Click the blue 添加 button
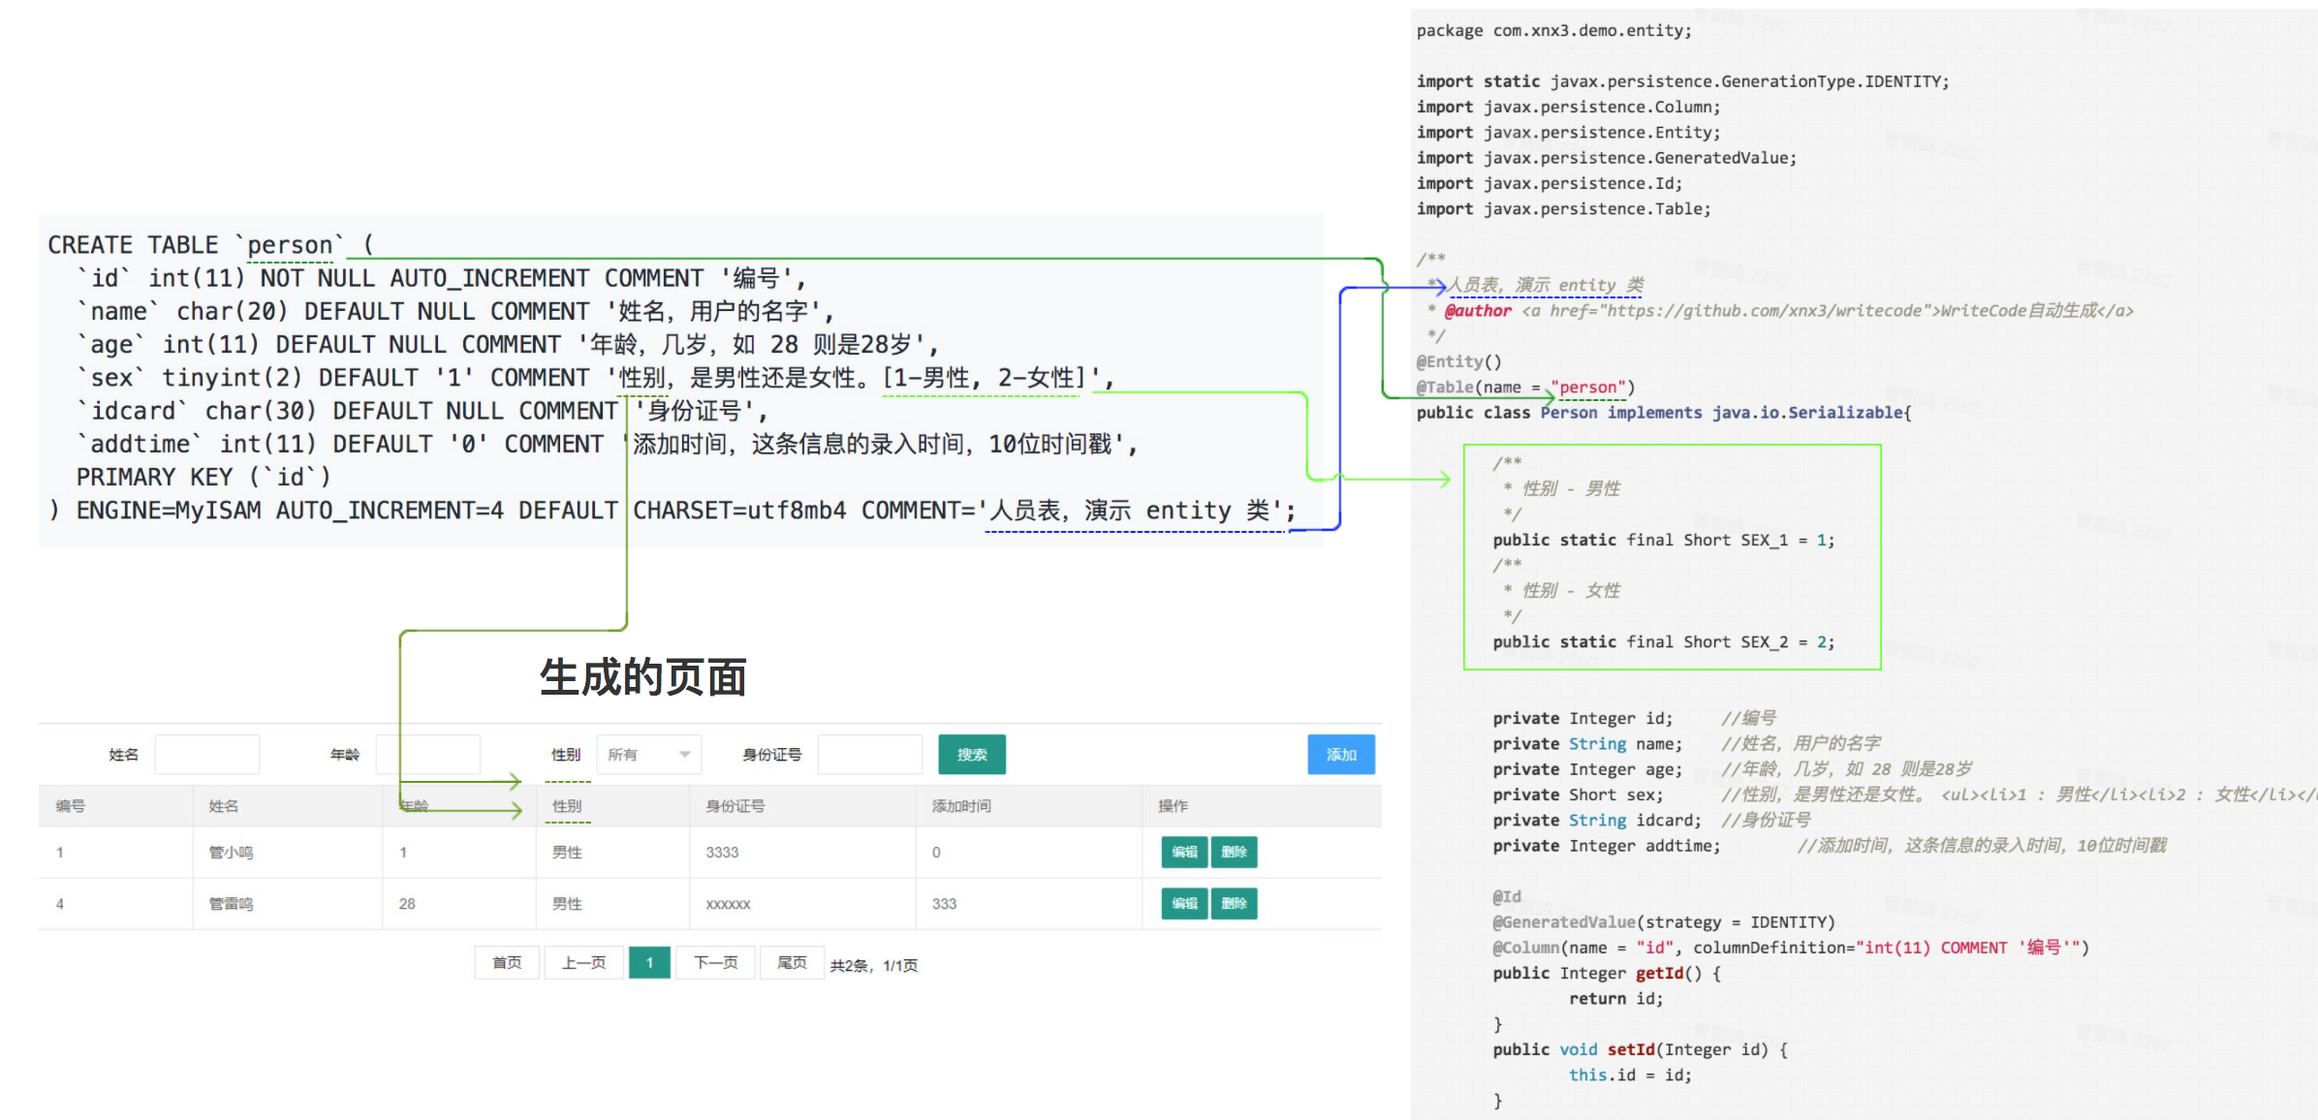 (x=1341, y=755)
